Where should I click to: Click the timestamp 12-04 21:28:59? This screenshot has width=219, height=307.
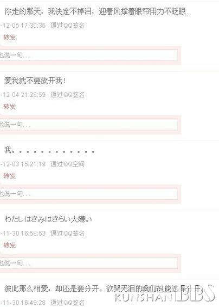tap(23, 95)
